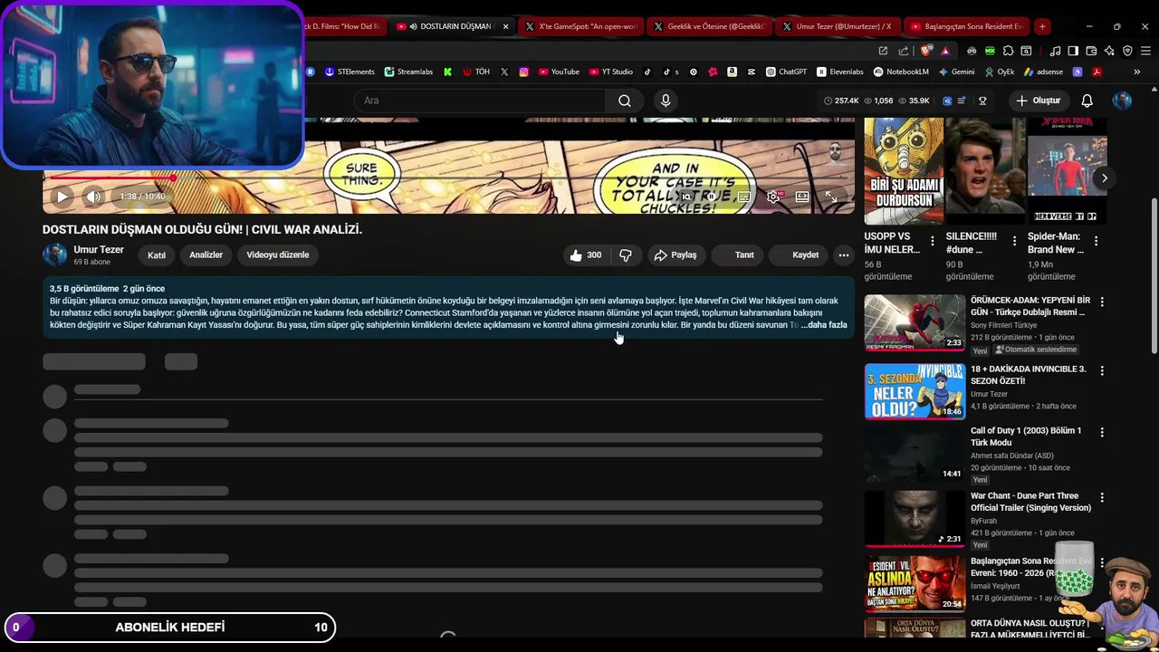Open the browser hamburger menu
The width and height of the screenshot is (1159, 652).
click(1145, 51)
